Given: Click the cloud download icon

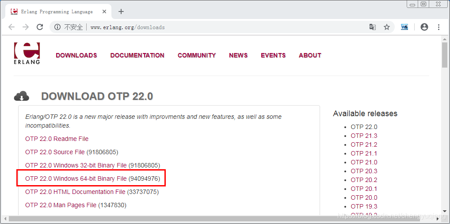Looking at the screenshot, I should (22, 96).
